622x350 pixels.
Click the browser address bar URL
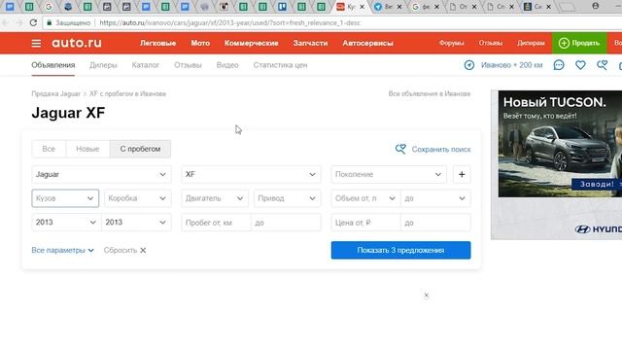[230, 23]
